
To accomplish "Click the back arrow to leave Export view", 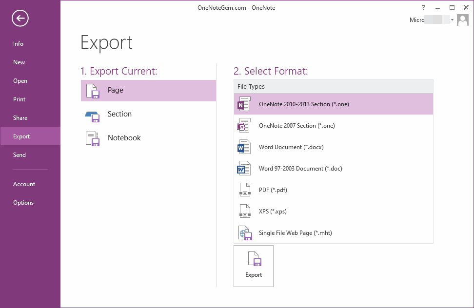I will point(20,18).
